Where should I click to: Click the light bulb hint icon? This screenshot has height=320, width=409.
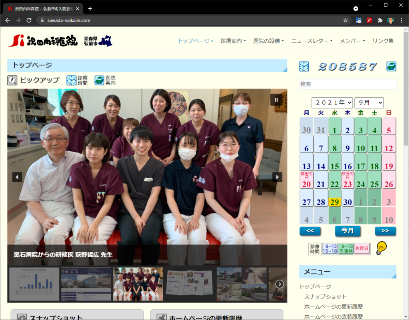(x=381, y=248)
